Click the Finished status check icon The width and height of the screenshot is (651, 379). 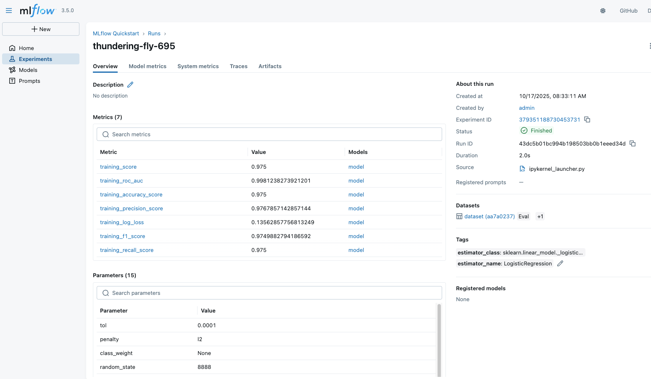(x=524, y=130)
